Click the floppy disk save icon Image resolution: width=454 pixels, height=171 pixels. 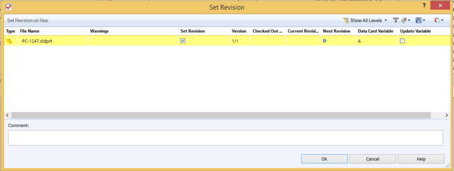click(x=419, y=20)
